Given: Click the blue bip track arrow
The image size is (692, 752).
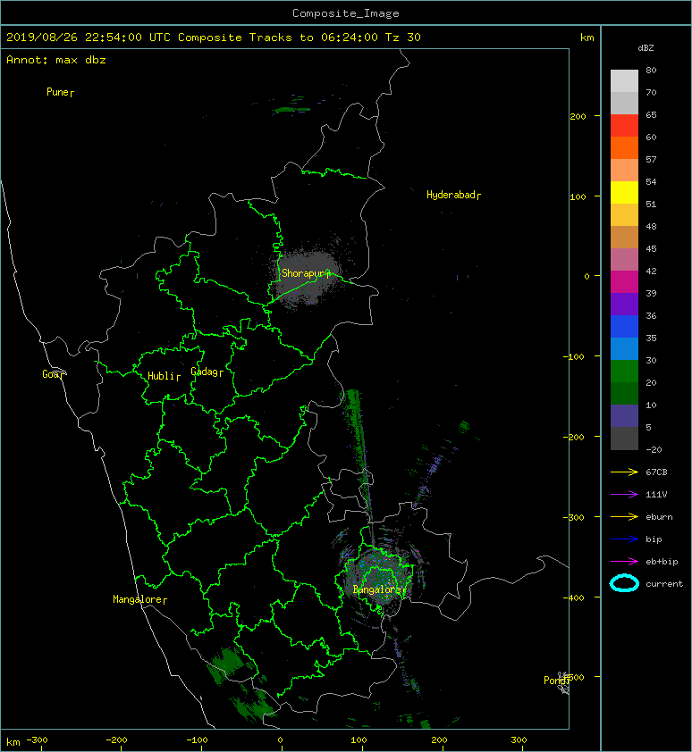Looking at the screenshot, I should point(624,539).
